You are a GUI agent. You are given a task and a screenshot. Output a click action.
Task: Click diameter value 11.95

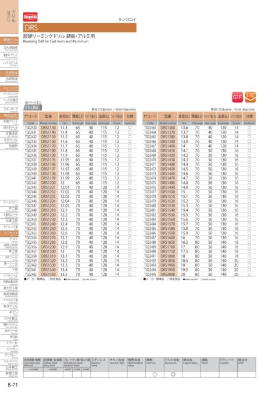(x=65, y=160)
